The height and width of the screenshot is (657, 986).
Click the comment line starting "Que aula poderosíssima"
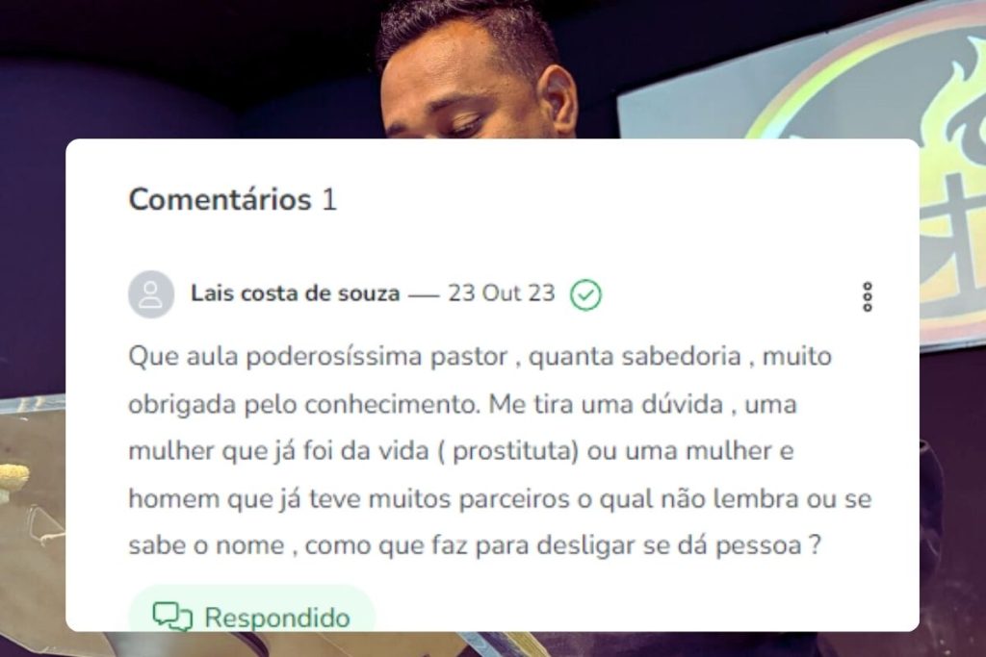click(480, 357)
